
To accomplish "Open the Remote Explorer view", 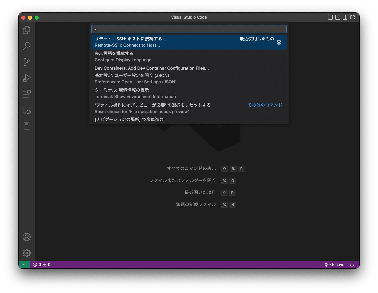I will (27, 110).
